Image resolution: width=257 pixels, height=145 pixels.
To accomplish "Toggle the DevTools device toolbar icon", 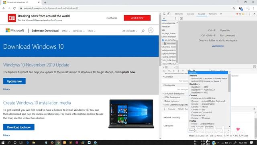I will (169, 14).
